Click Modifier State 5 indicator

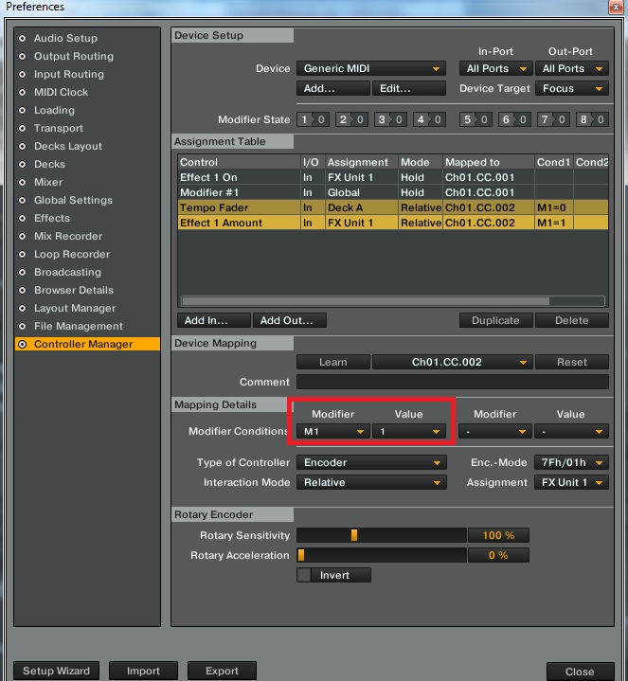(475, 119)
